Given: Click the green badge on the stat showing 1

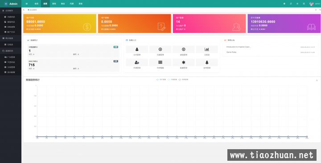Looking at the screenshot, I should tap(115, 47).
